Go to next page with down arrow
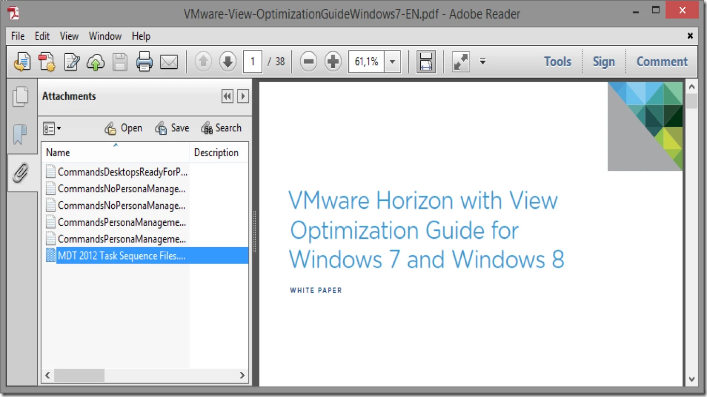 coord(228,62)
